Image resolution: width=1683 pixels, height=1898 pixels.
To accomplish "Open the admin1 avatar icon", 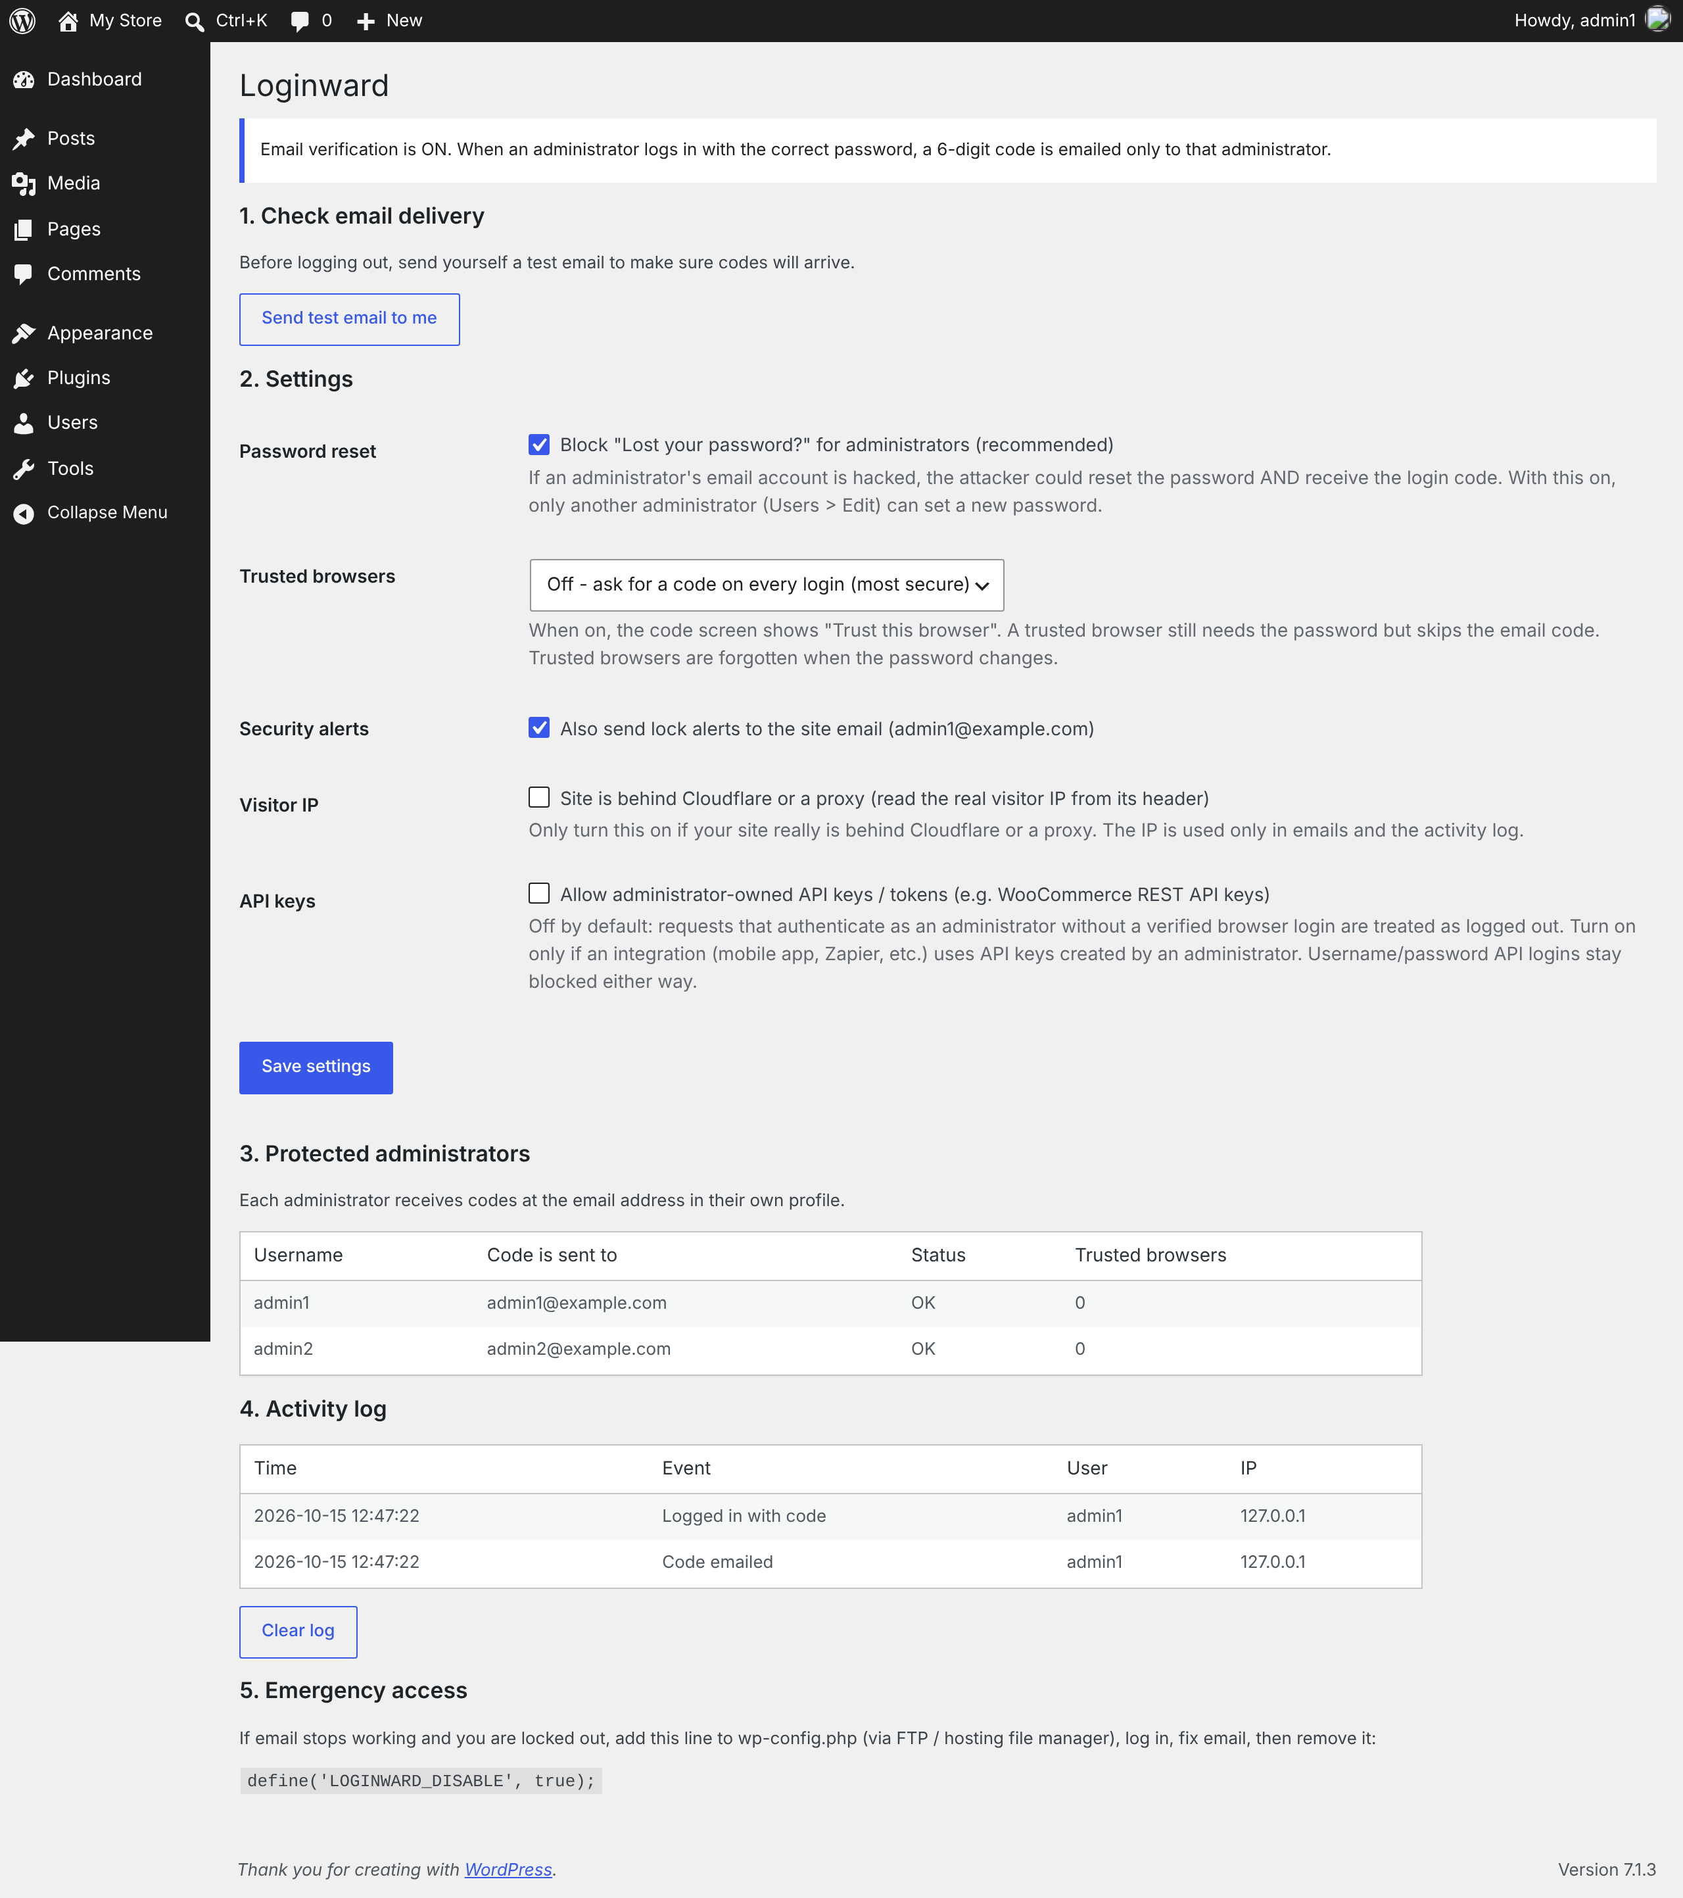I will pos(1658,20).
